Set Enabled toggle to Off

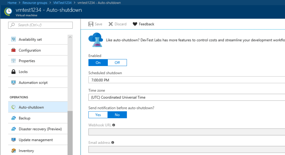117,63
